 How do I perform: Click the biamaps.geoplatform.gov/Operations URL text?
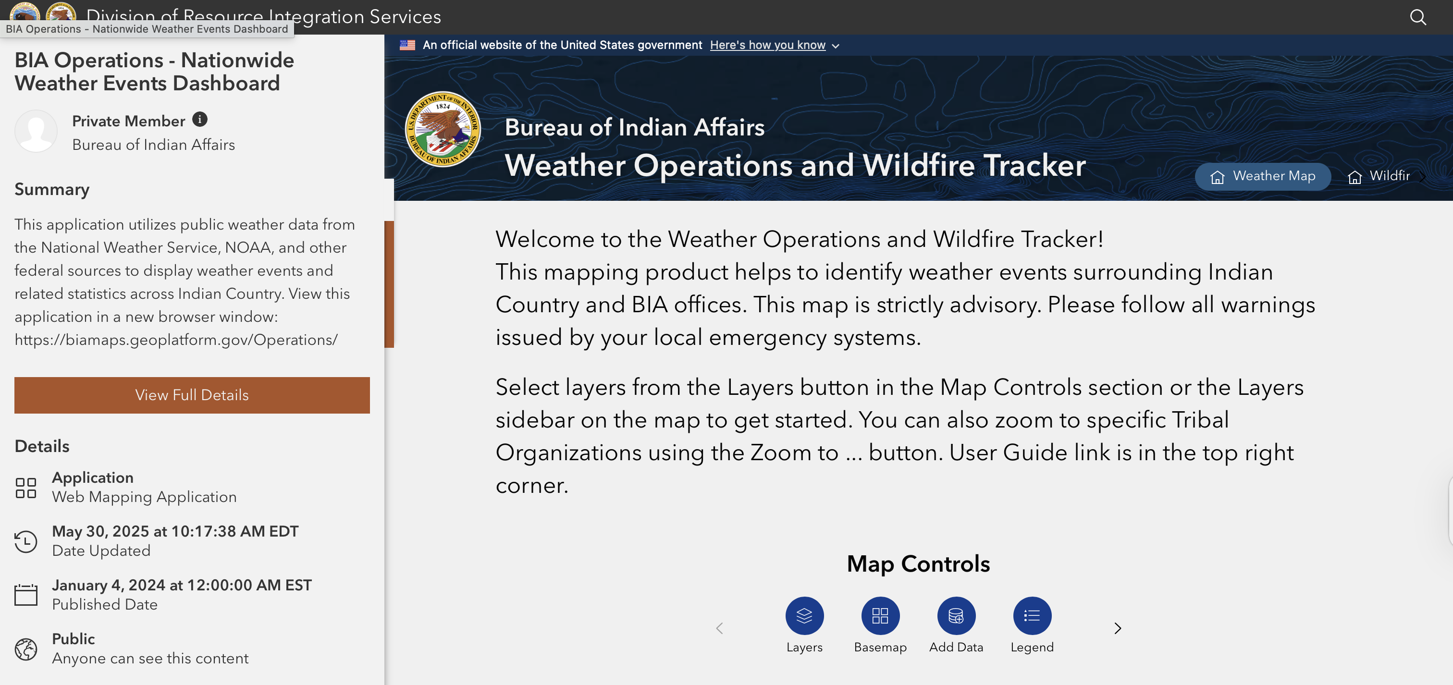pyautogui.click(x=176, y=340)
